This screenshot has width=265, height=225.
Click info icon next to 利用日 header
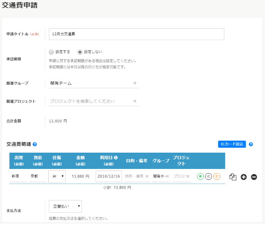pyautogui.click(x=116, y=158)
